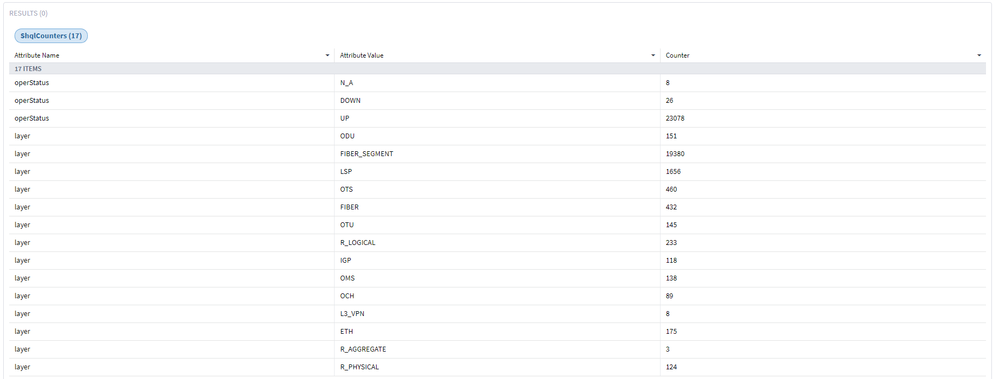Click the LSP attribute value cell
Image resolution: width=993 pixels, height=379 pixels.
click(346, 172)
